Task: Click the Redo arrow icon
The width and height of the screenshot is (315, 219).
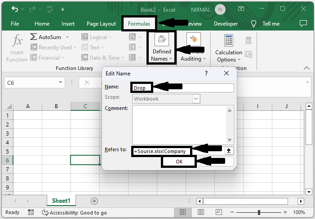Action: tap(32, 9)
